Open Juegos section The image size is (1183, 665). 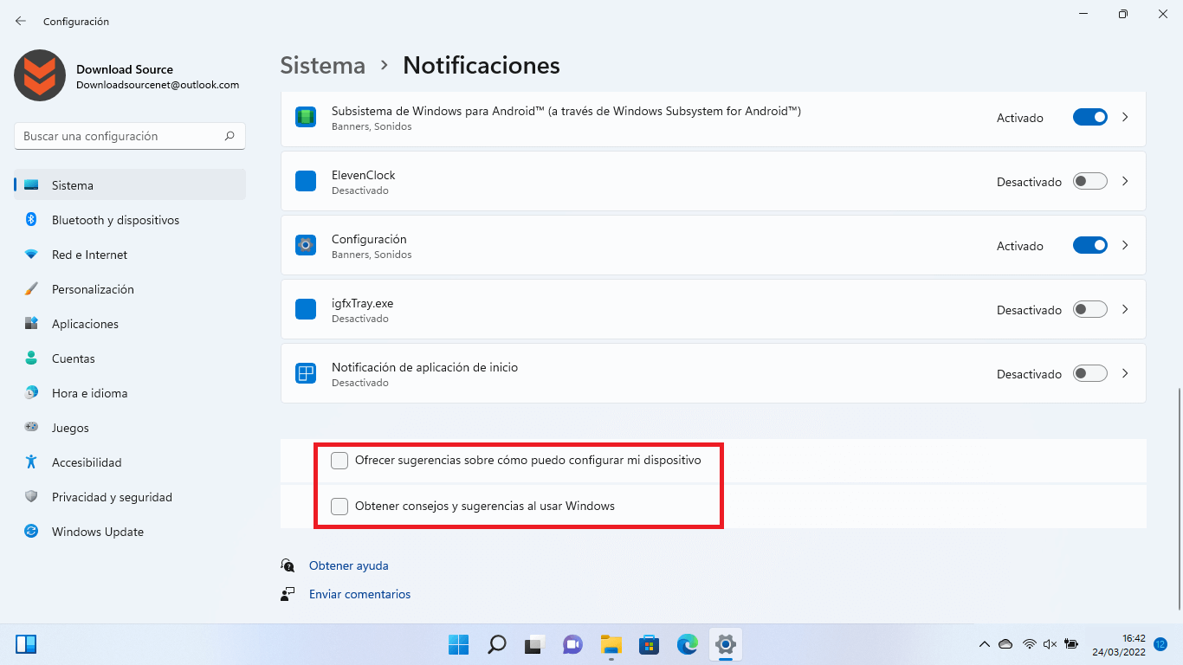click(x=130, y=428)
